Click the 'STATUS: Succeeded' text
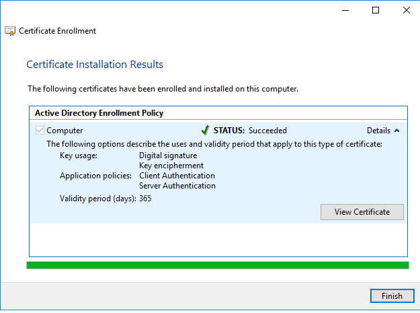 click(x=250, y=131)
